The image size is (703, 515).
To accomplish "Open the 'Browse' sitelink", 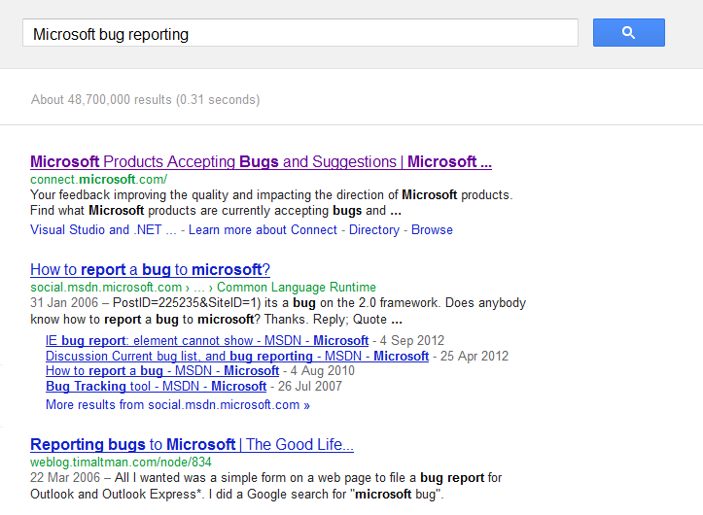I will point(432,230).
